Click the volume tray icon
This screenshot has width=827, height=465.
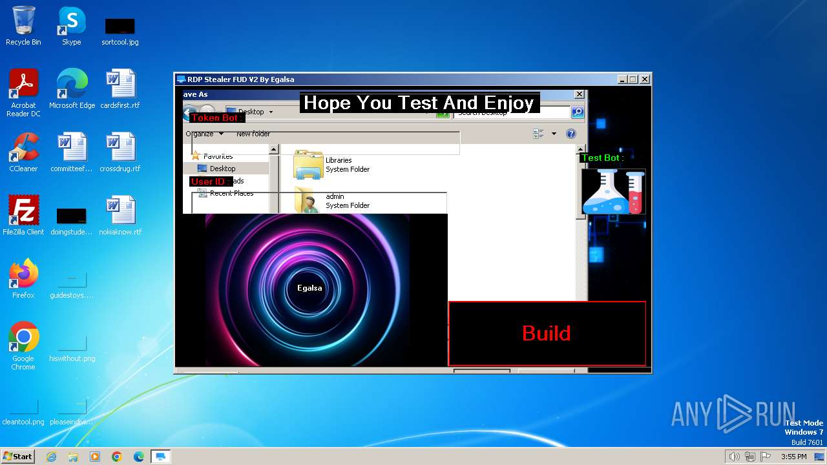click(x=734, y=457)
